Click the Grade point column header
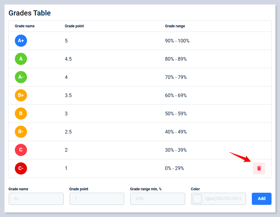 [x=74, y=26]
